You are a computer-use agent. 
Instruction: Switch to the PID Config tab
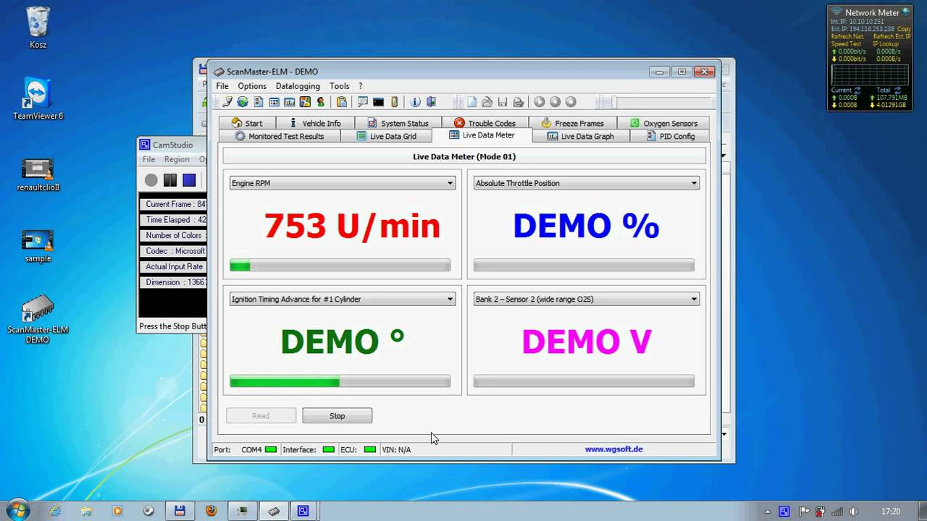[671, 136]
